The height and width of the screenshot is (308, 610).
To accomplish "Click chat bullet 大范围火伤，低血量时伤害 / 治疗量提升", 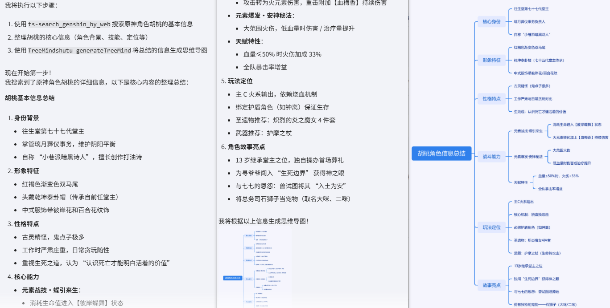I will pos(299,28).
